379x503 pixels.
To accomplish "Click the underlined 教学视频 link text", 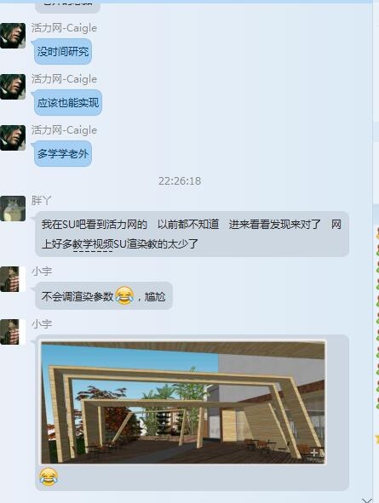I will (93, 244).
